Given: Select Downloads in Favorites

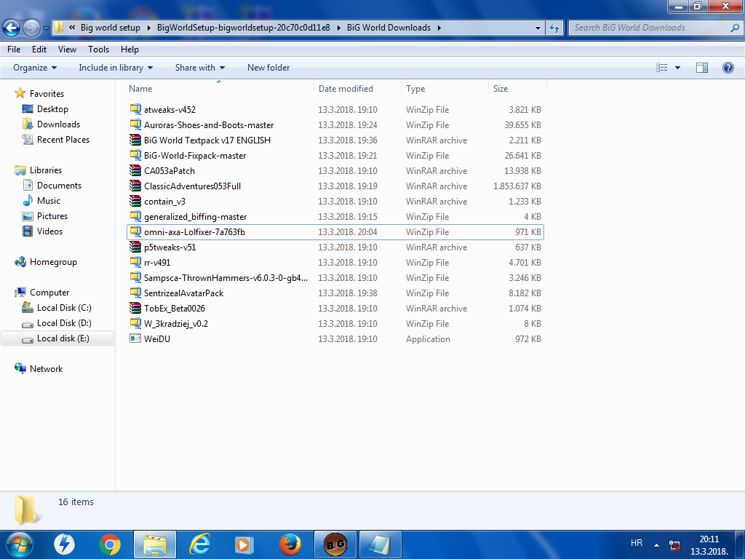Looking at the screenshot, I should click(x=50, y=124).
